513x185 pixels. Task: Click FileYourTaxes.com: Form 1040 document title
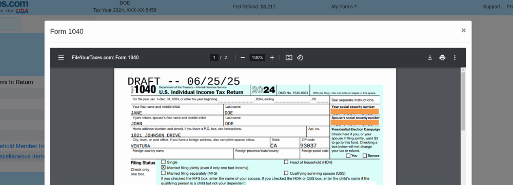[105, 58]
